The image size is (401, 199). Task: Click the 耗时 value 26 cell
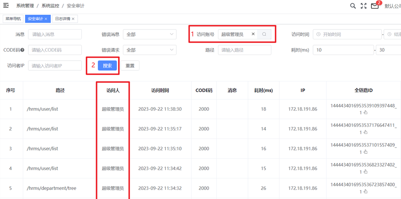point(263,188)
